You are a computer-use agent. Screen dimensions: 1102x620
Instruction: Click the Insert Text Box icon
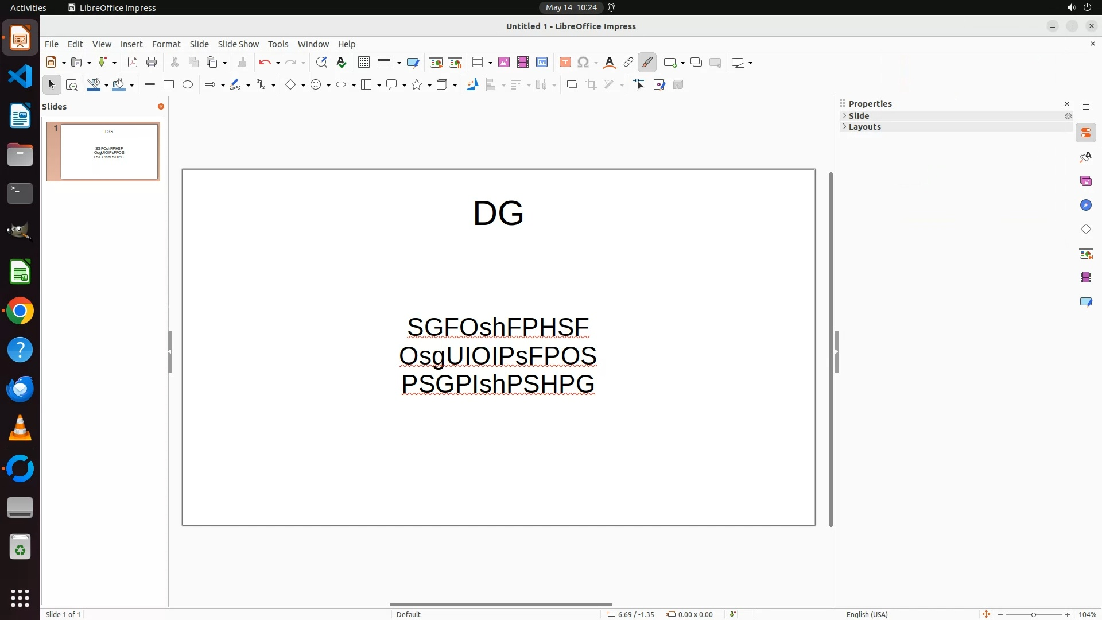point(565,63)
